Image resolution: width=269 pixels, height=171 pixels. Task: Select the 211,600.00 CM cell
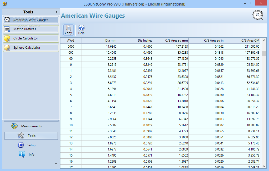242,47
